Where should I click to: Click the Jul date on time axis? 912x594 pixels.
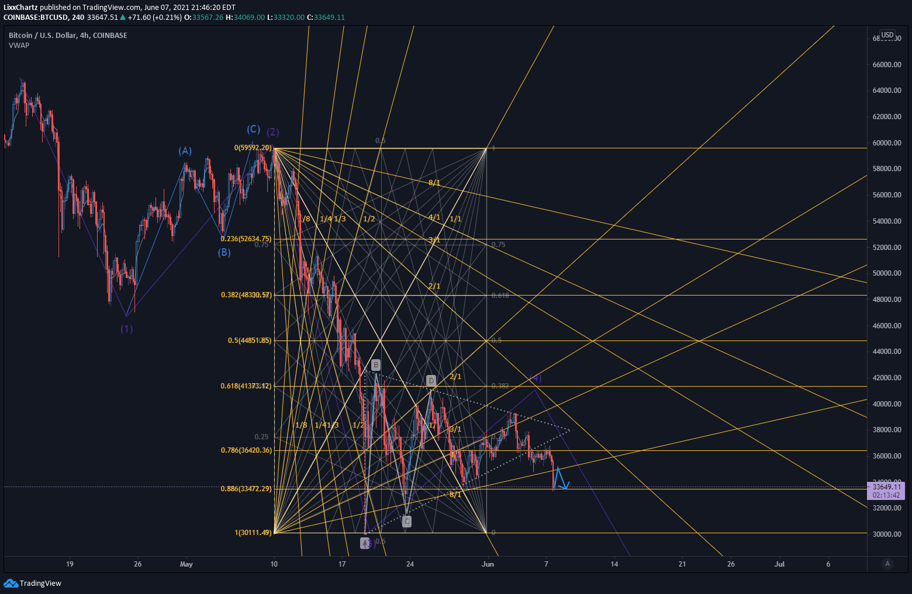(779, 564)
